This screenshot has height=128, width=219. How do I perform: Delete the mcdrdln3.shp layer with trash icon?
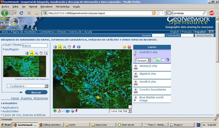click(168, 60)
